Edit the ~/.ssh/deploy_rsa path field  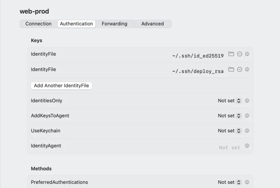[198, 71]
